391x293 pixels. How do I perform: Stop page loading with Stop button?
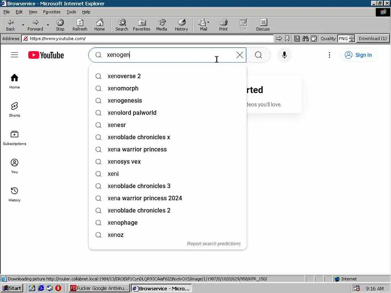pos(60,25)
